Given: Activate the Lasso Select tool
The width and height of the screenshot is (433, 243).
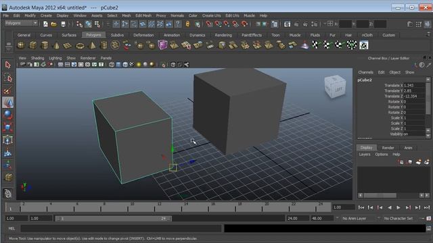Looking at the screenshot, I should click(7, 78).
